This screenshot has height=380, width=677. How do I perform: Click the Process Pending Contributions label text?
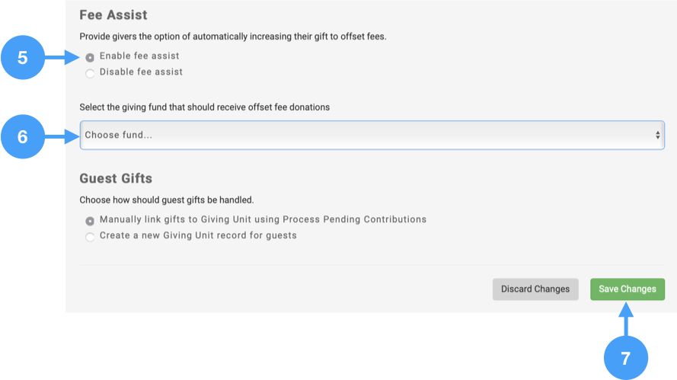tap(354, 219)
